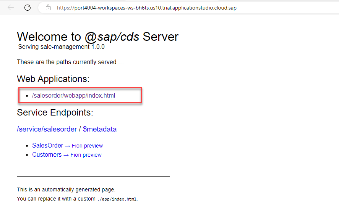Open the /service/salesorder endpoint link
Image resolution: width=339 pixels, height=220 pixels.
pyautogui.click(x=47, y=129)
